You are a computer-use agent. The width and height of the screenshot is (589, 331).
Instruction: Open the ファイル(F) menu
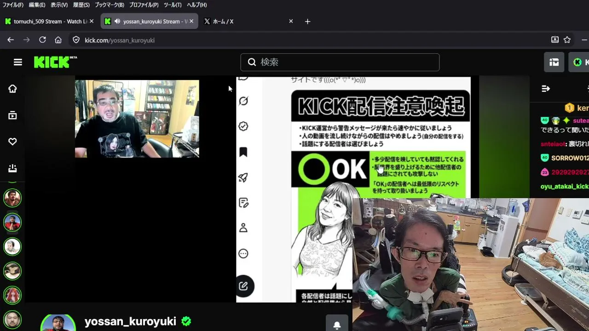click(x=13, y=5)
